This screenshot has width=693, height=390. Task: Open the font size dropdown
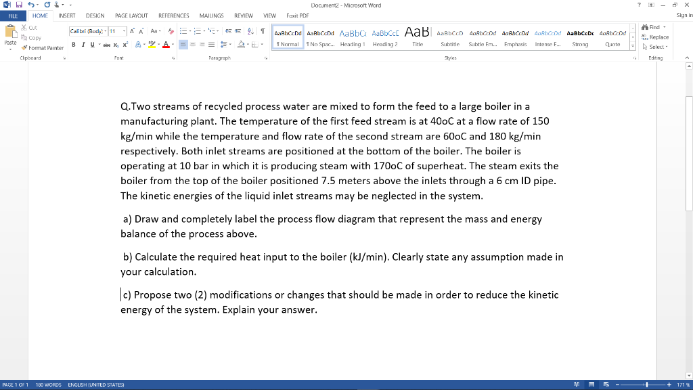click(x=125, y=31)
